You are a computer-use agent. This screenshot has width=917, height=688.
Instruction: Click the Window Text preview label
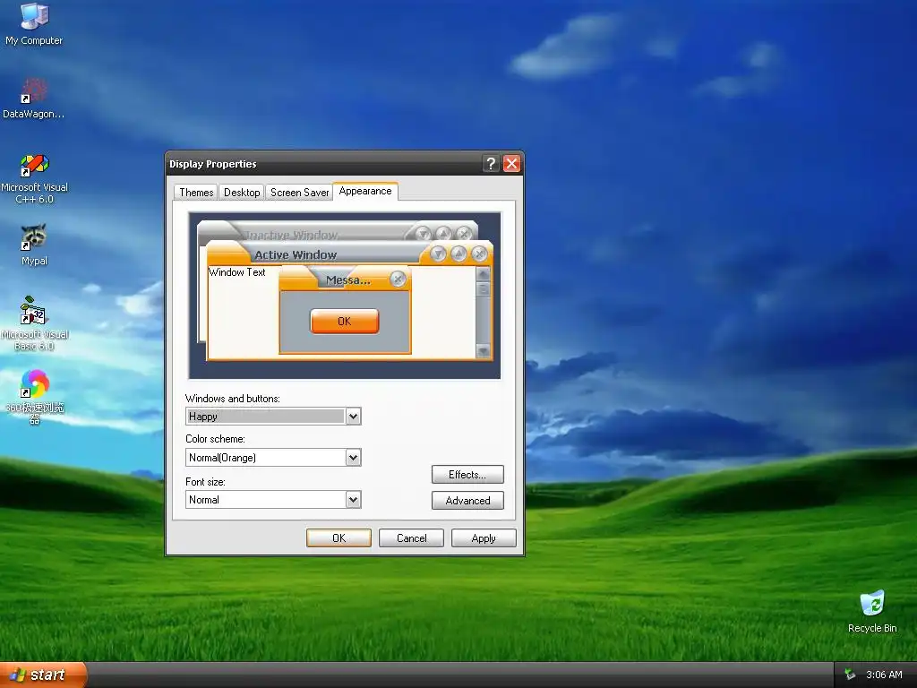[236, 272]
